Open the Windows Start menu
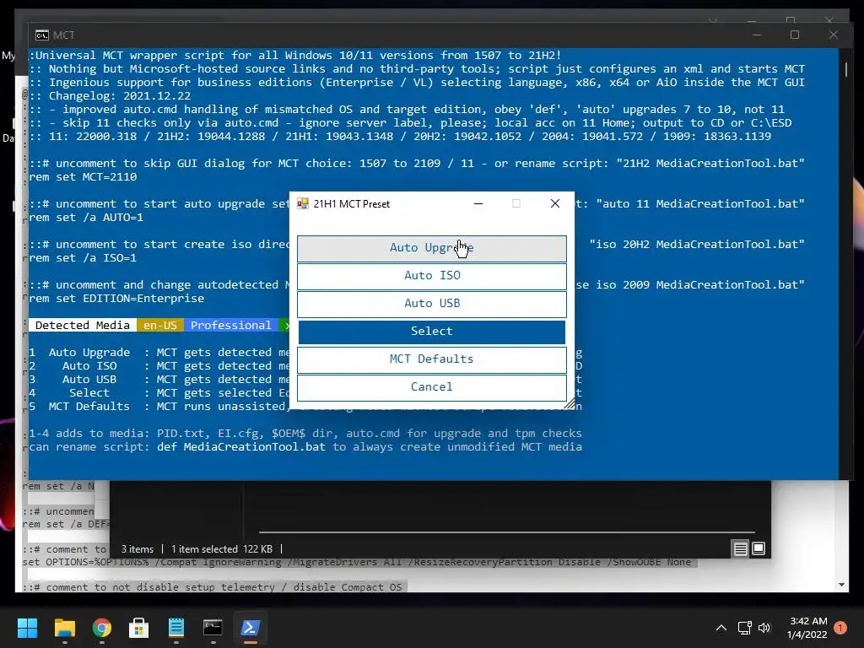Viewport: 864px width, 648px height. coord(27,628)
